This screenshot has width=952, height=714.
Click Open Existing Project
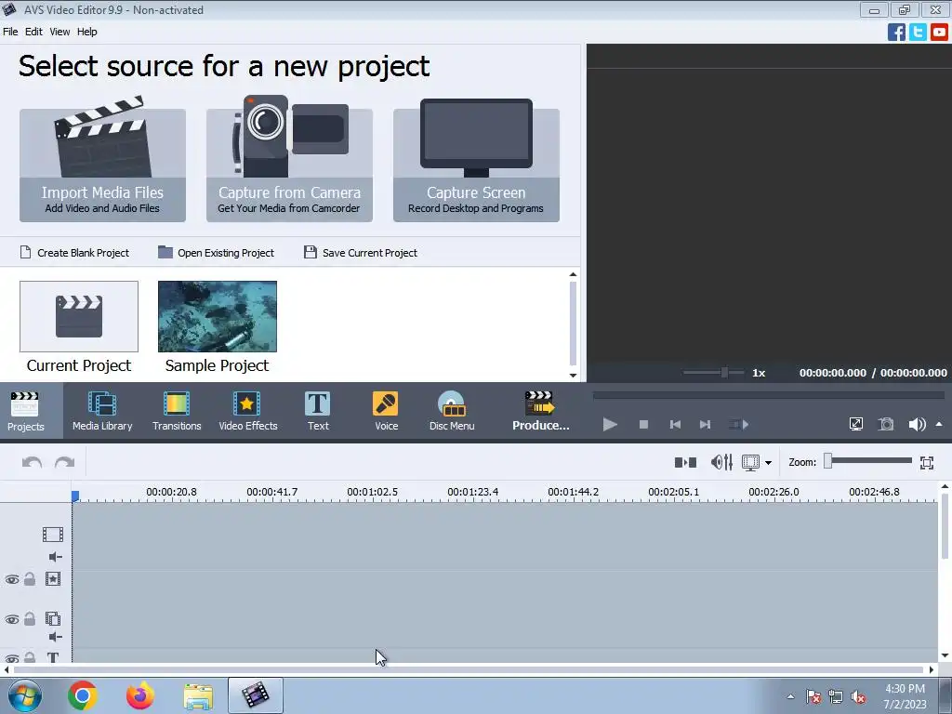216,253
